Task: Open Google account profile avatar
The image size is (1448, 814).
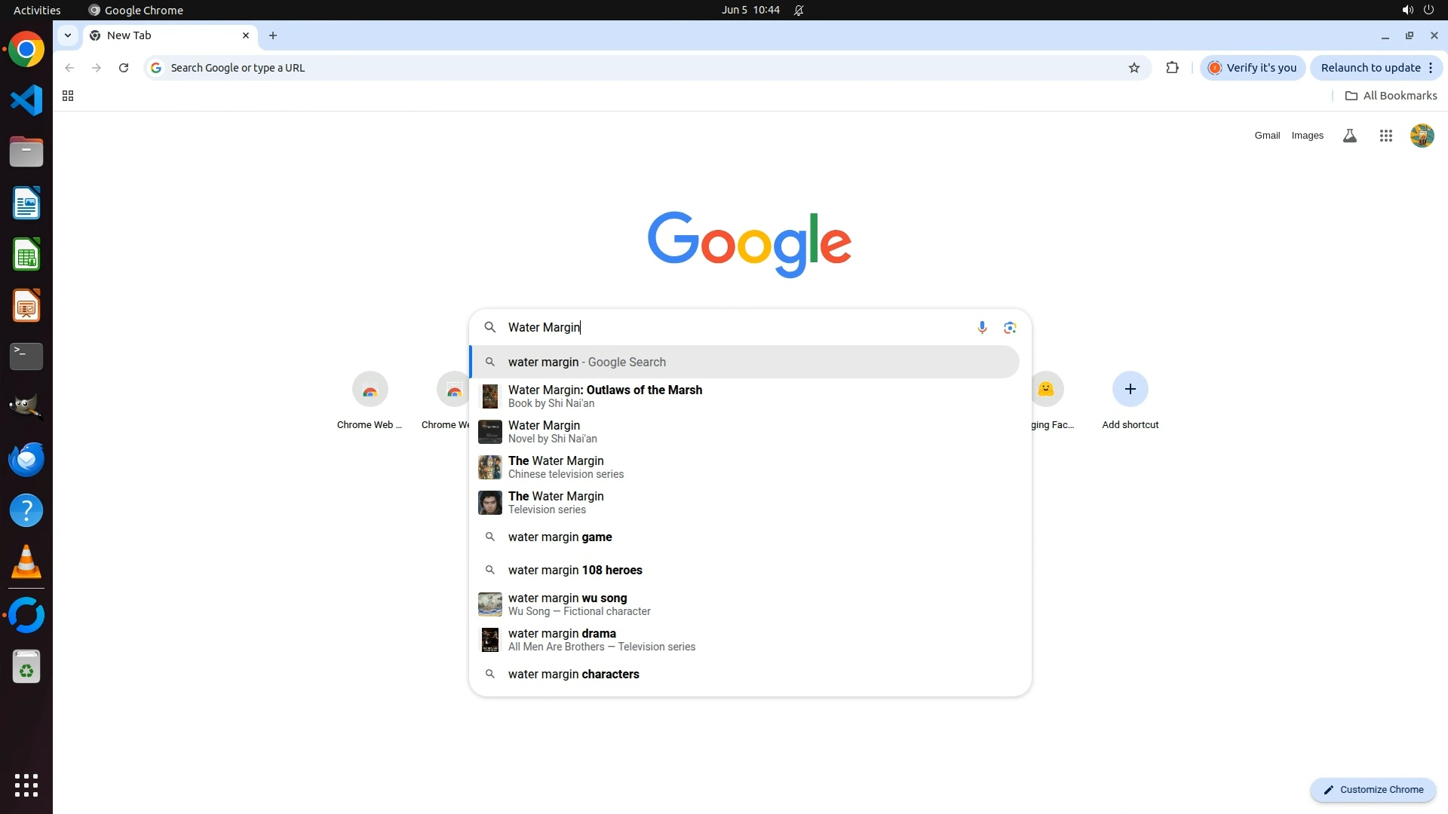Action: click(1422, 136)
